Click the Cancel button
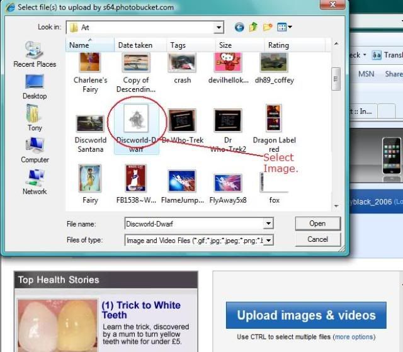 317,240
